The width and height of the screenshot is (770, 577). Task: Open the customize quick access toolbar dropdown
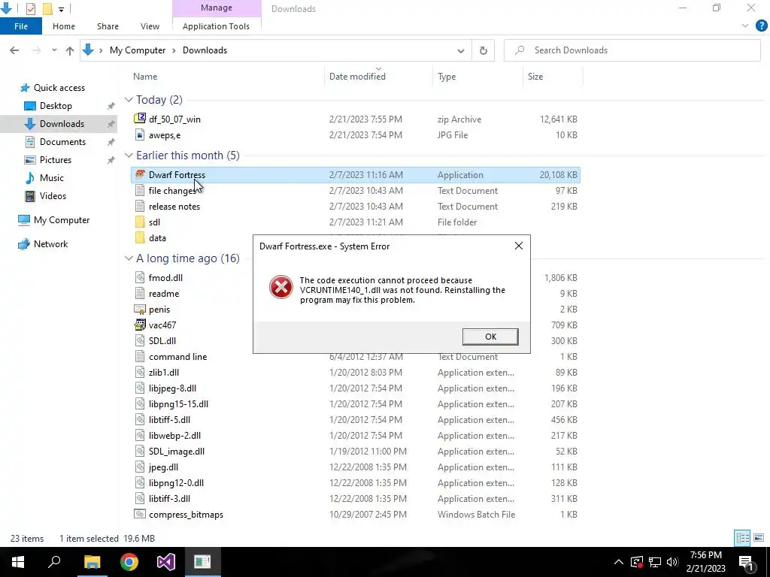61,9
